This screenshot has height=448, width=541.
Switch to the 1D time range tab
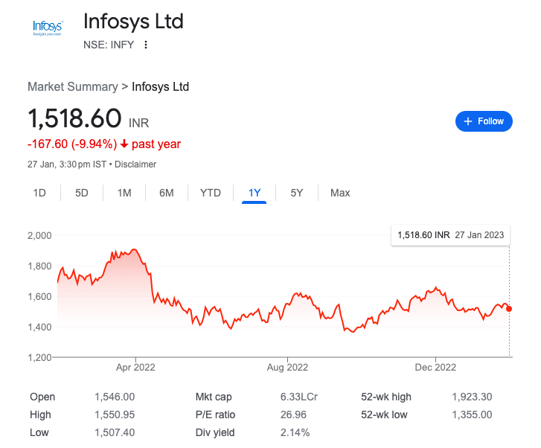(39, 193)
